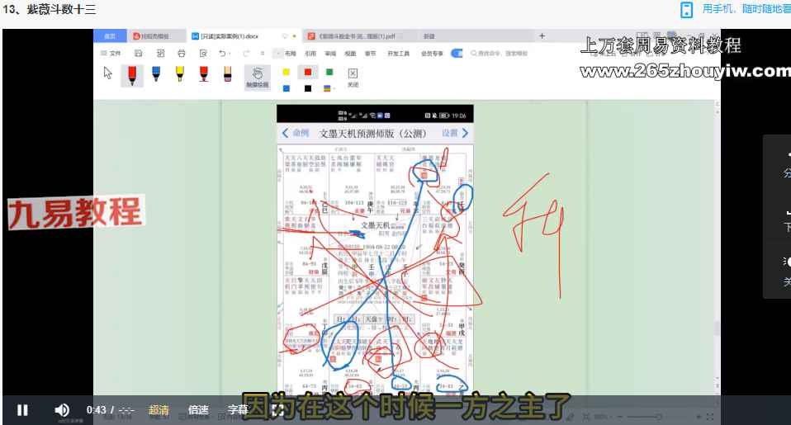The height and width of the screenshot is (425, 791).
Task: Click the print icon in toolbar
Action: (182, 53)
